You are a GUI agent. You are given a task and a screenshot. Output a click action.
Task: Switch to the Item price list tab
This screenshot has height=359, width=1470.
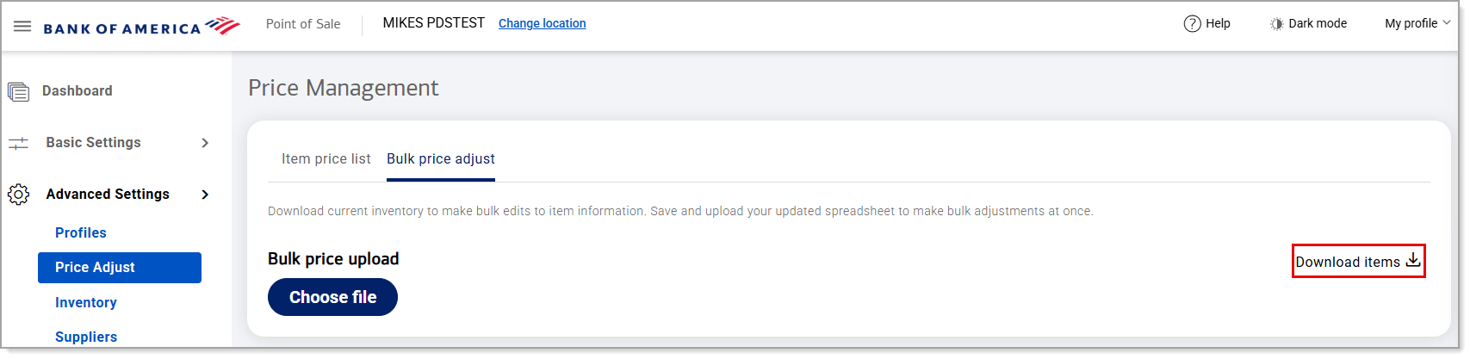point(326,159)
